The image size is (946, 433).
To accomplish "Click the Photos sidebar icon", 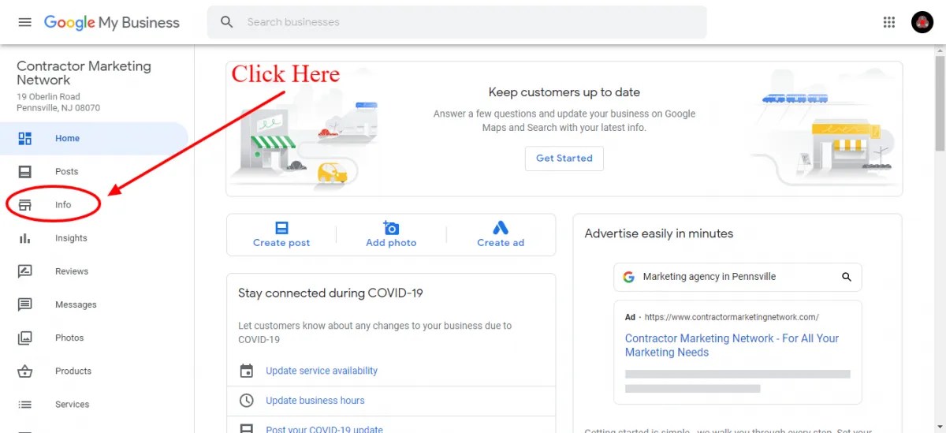I will (25, 338).
